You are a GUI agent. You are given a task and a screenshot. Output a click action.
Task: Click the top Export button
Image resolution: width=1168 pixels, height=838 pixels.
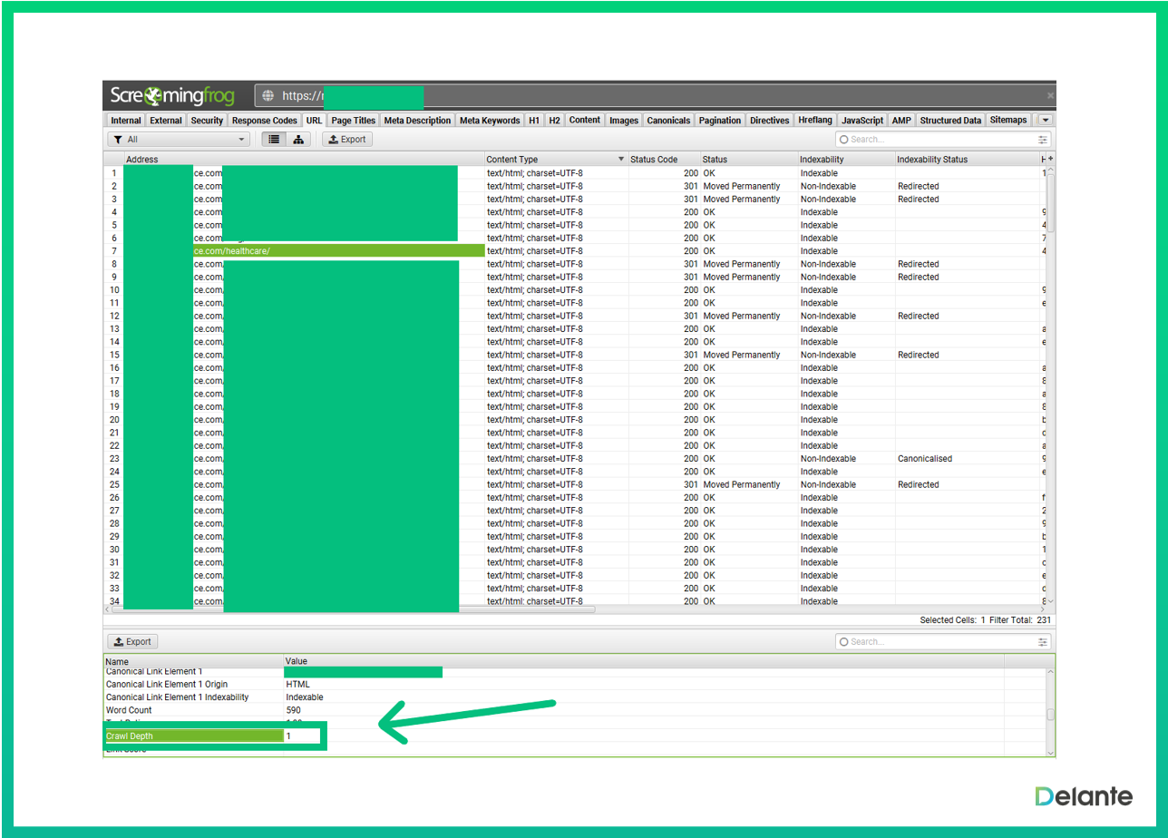[346, 140]
